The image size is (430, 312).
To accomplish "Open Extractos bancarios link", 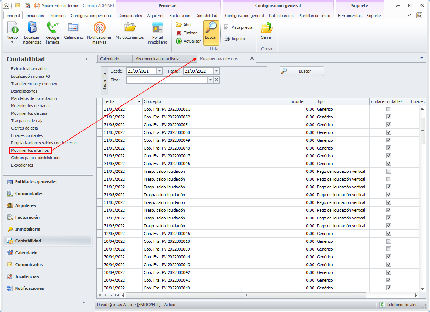I will coord(29,69).
